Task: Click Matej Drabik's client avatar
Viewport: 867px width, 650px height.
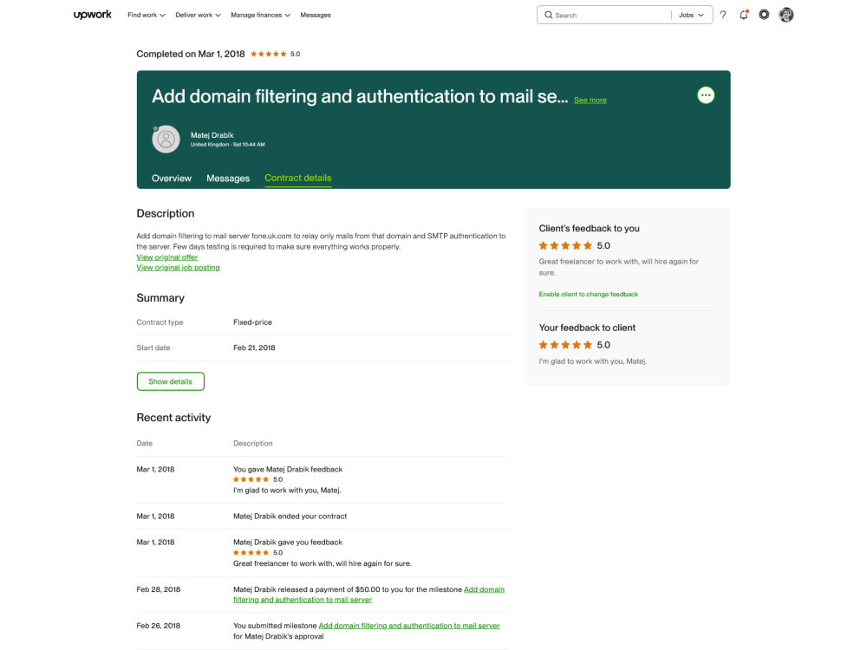Action: tap(166, 139)
